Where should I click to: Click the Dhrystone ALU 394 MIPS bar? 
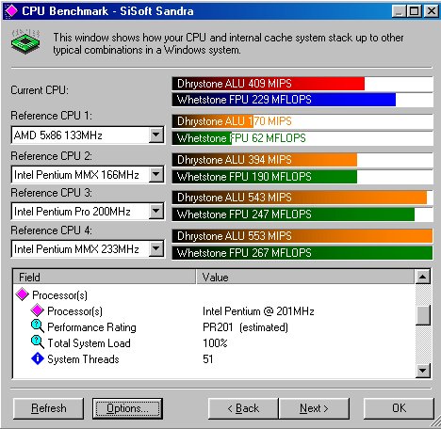tap(302, 160)
